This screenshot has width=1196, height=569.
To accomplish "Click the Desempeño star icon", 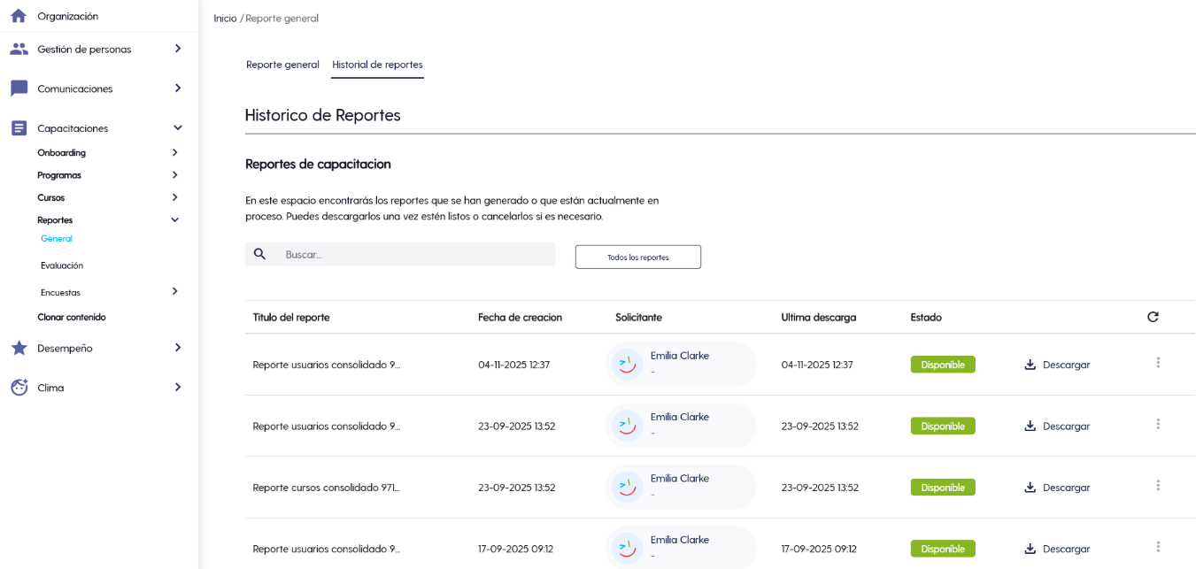I will [x=19, y=348].
